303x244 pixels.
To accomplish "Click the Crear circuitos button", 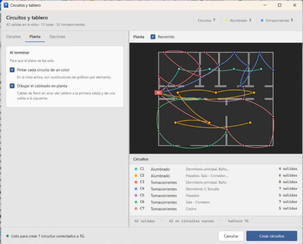I will pyautogui.click(x=272, y=236).
